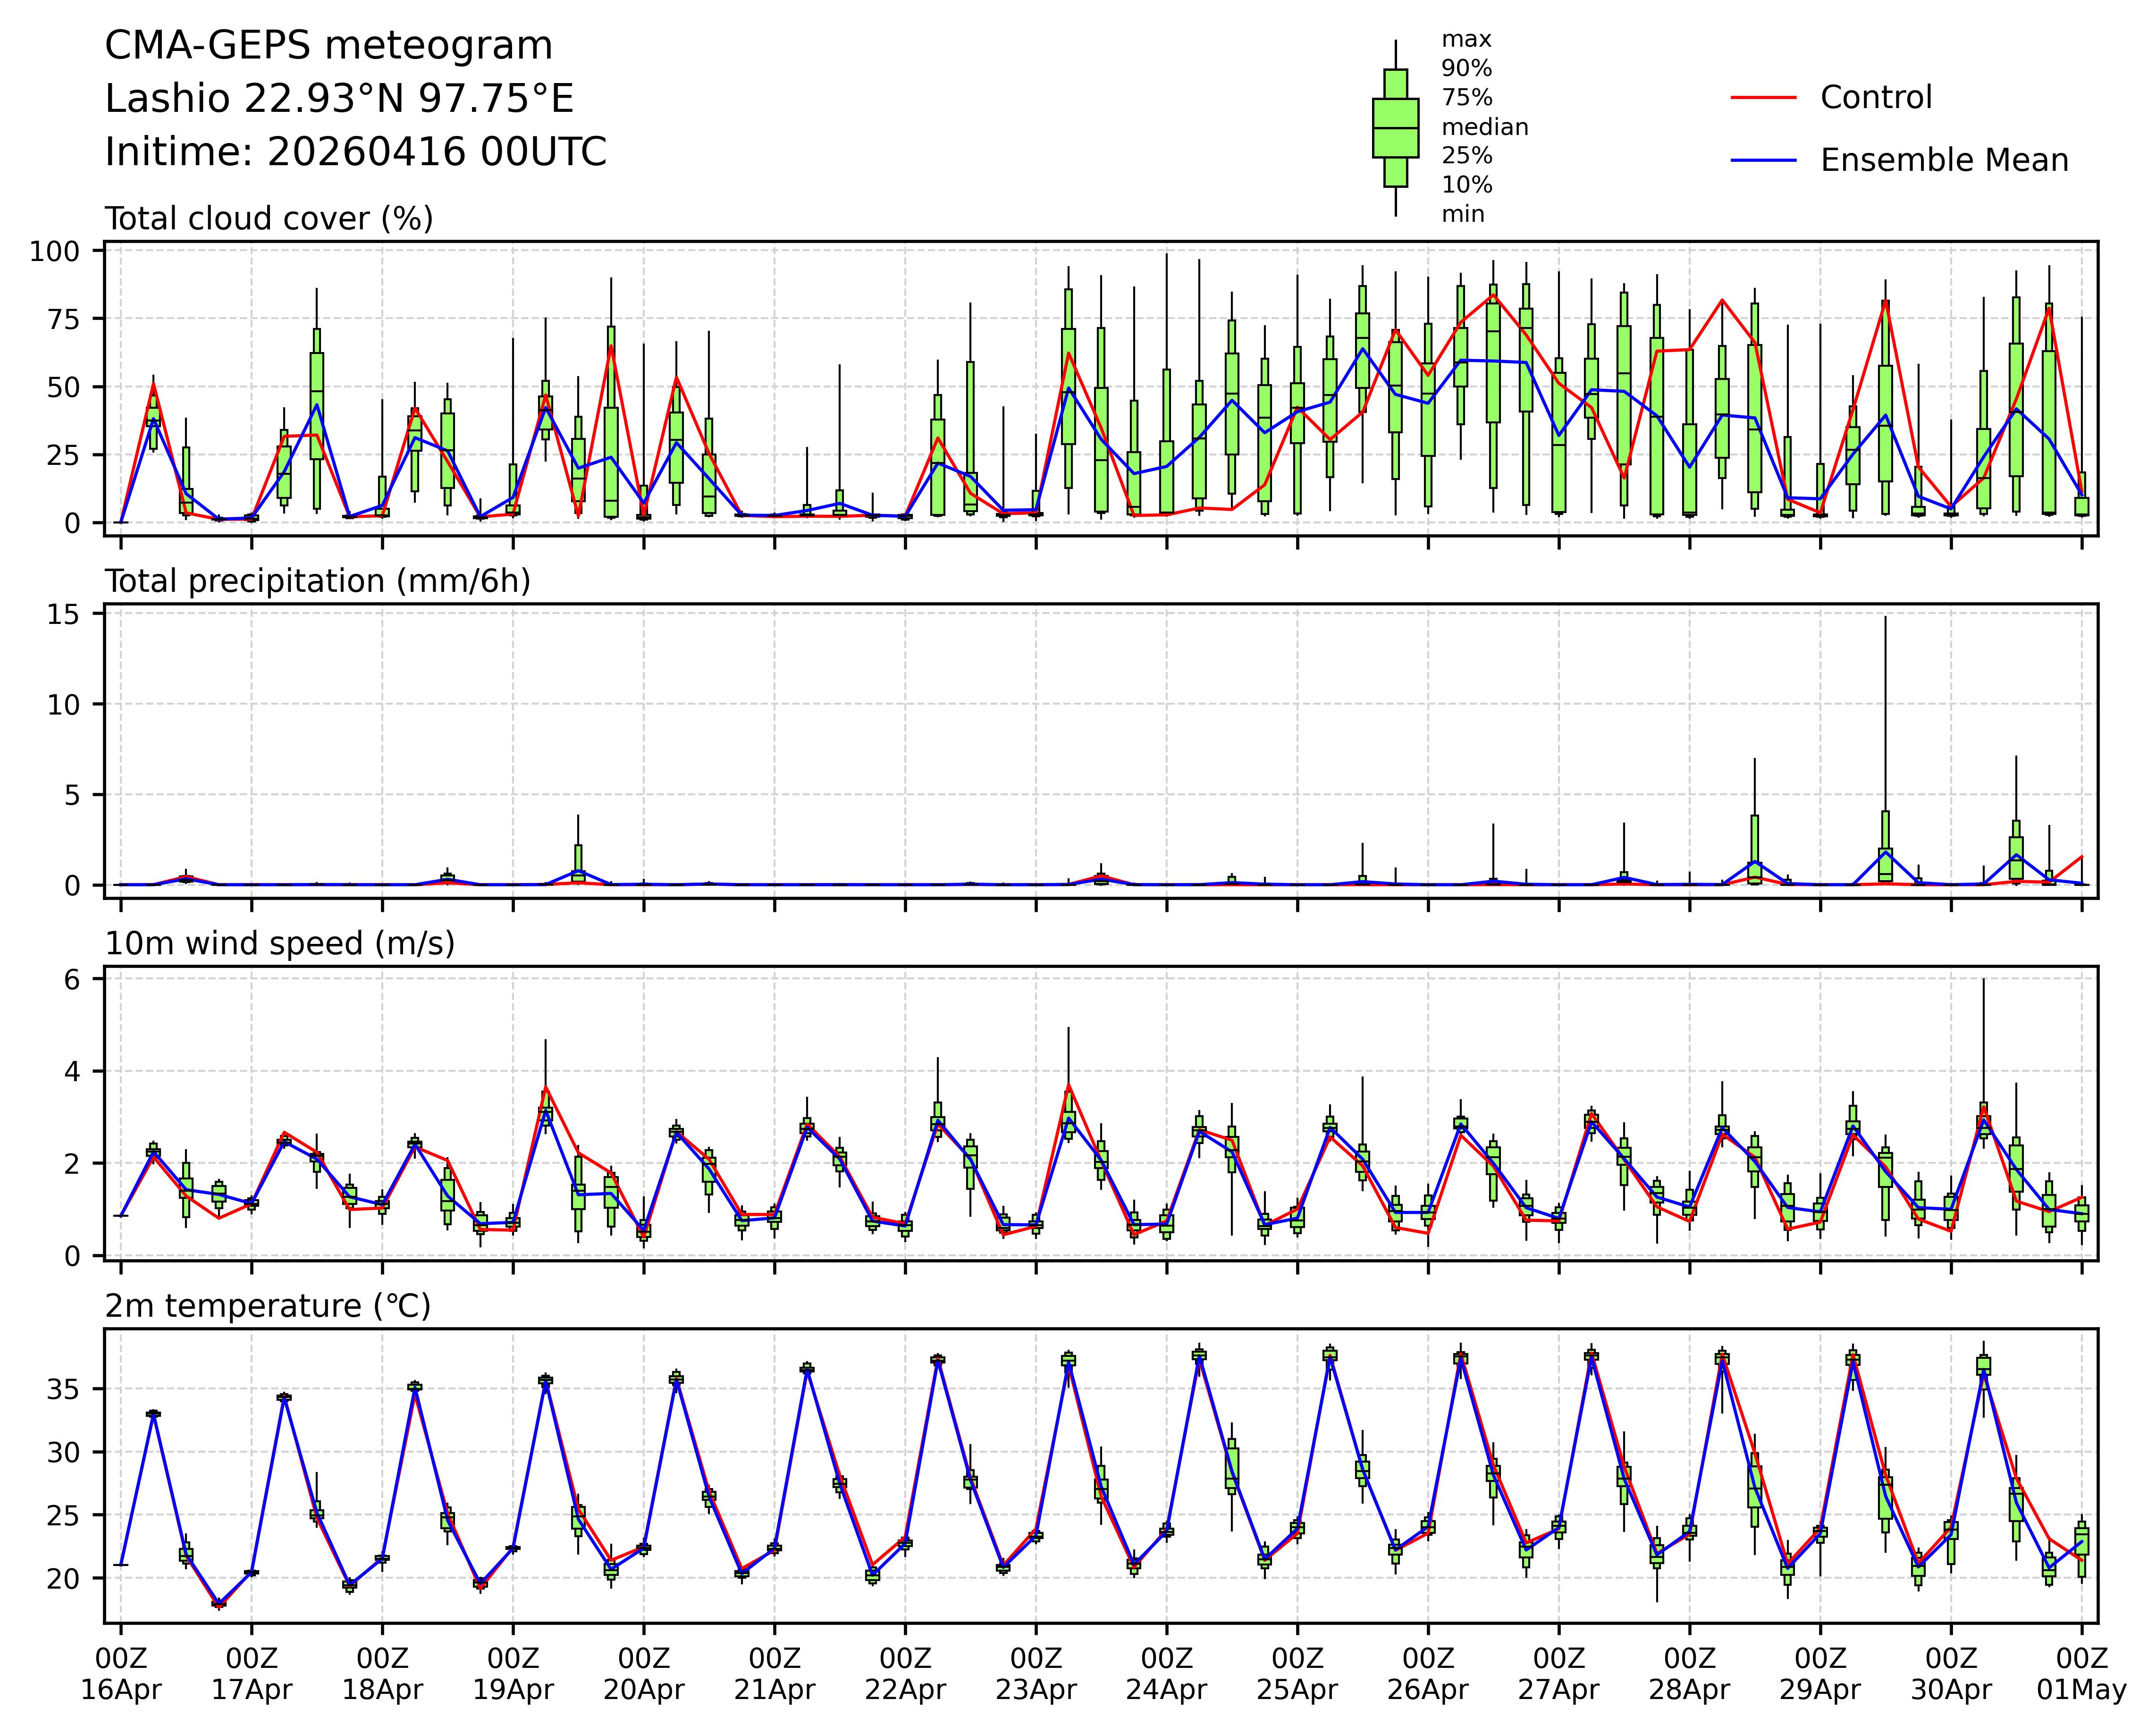
Task: Click the Initime 20260416 00UTC text
Action: 355,152
